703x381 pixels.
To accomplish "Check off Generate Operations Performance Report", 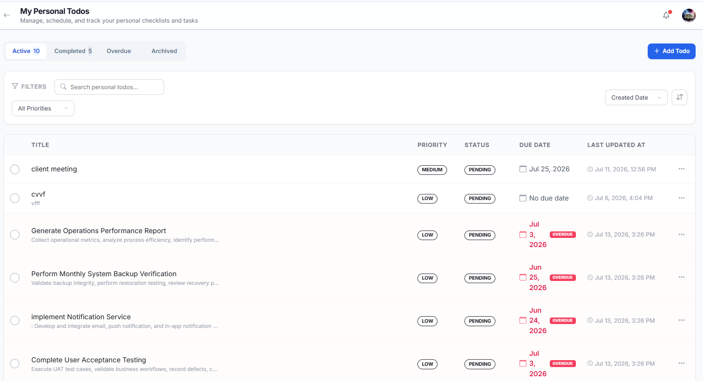I will tap(15, 235).
